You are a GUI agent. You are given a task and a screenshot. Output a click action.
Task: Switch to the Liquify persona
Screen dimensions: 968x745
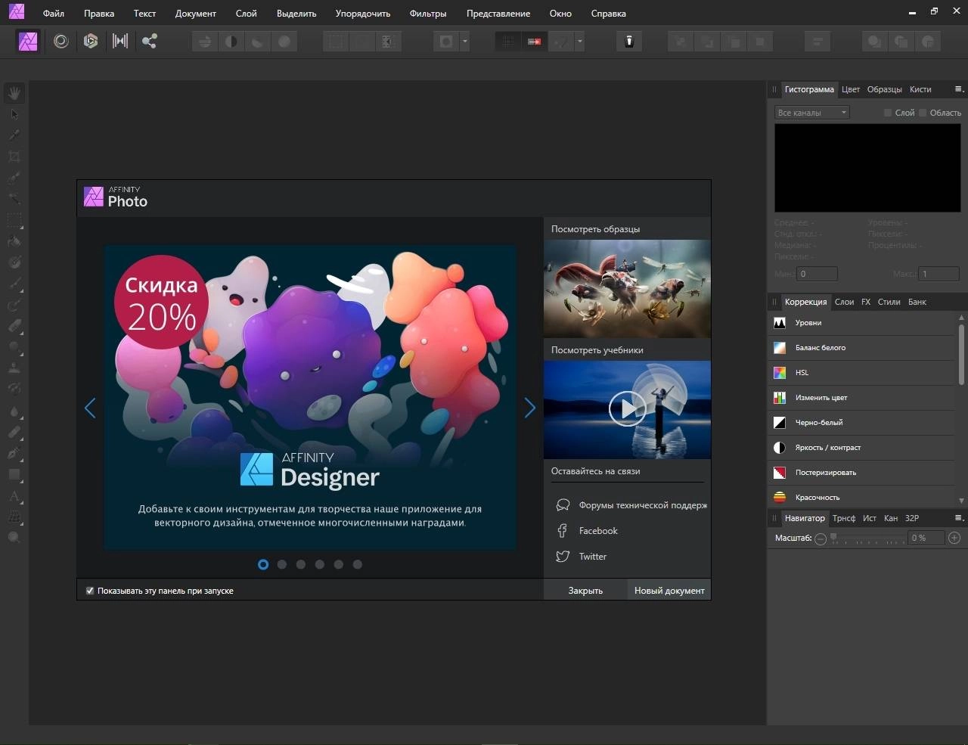(x=61, y=41)
